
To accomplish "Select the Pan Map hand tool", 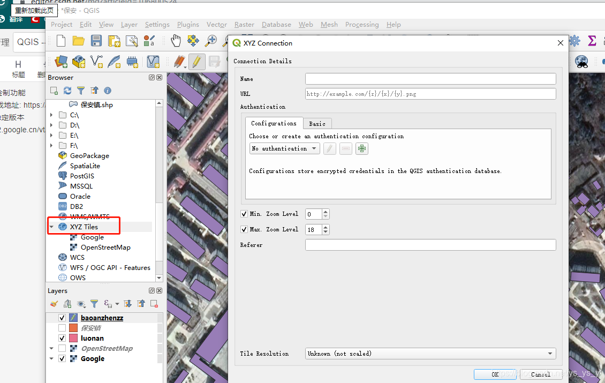I will pyautogui.click(x=176, y=41).
